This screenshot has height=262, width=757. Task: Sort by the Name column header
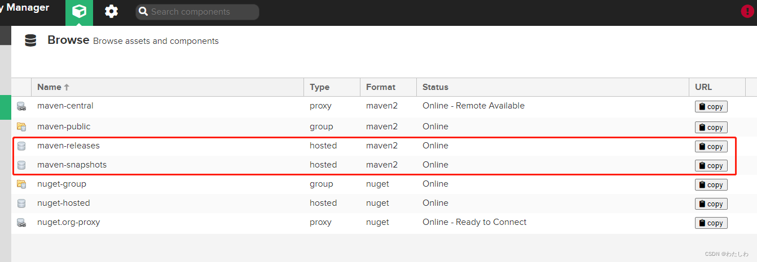click(168, 87)
